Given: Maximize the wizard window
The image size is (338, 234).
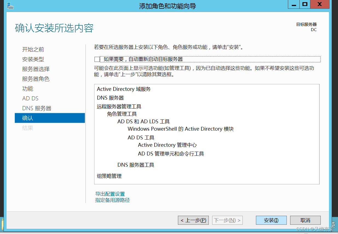Looking at the screenshot, I should (305, 4).
